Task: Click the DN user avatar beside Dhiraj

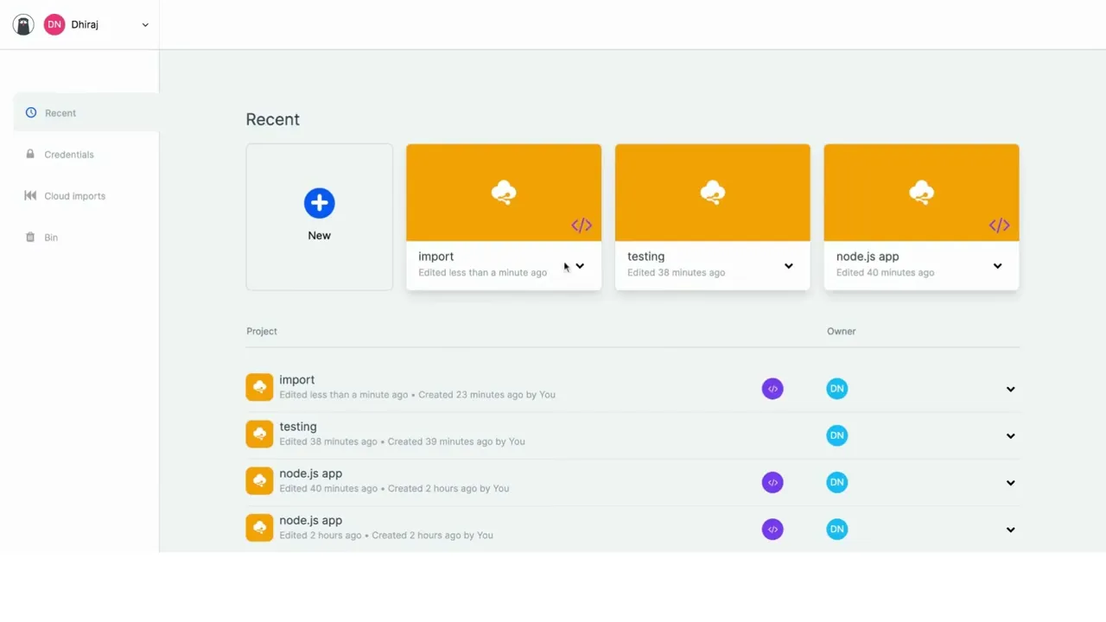Action: coord(54,24)
